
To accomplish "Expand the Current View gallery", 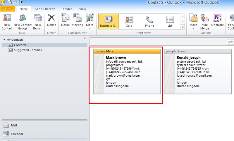I will (183, 27).
